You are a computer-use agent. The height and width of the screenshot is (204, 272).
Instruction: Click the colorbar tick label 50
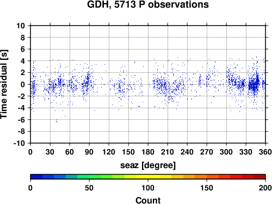pyautogui.click(x=89, y=188)
